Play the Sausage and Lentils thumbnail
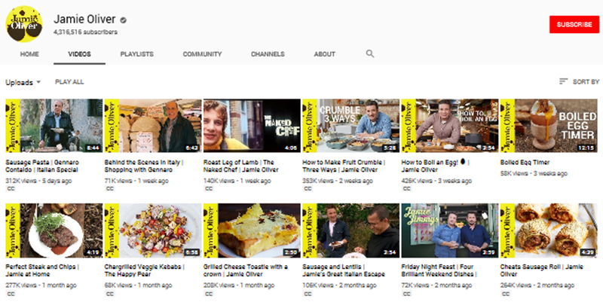 pyautogui.click(x=350, y=230)
